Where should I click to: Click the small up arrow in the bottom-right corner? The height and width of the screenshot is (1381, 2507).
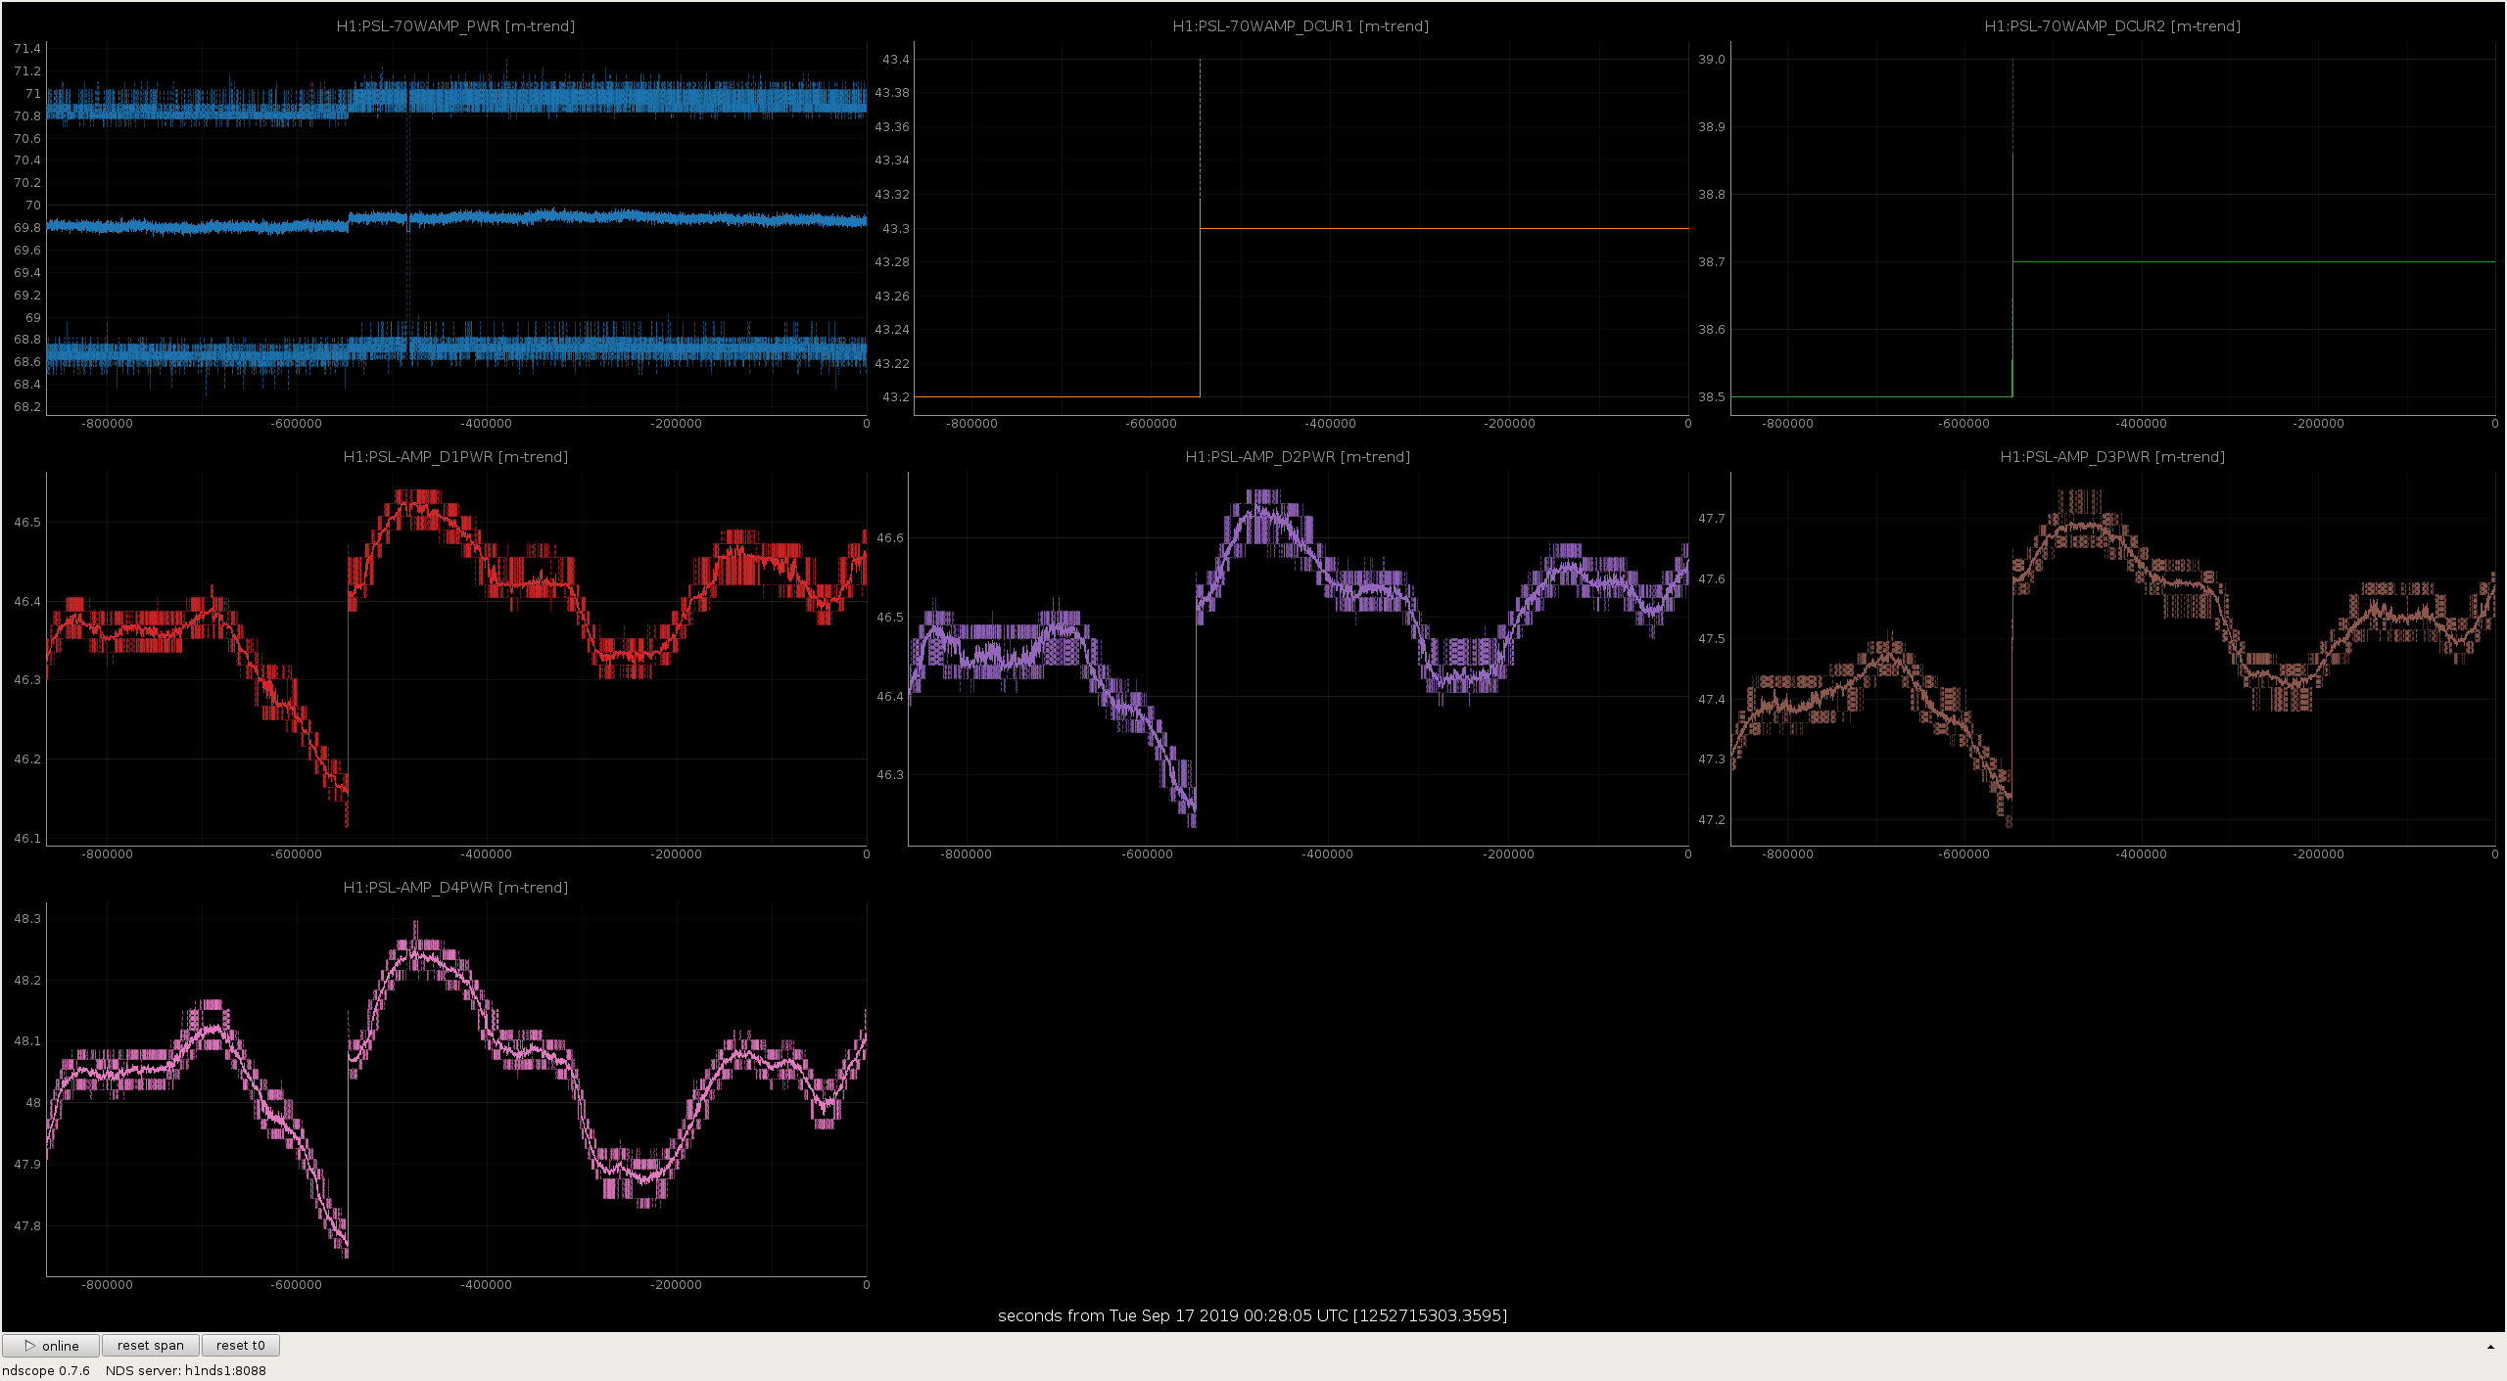pos(2490,1347)
